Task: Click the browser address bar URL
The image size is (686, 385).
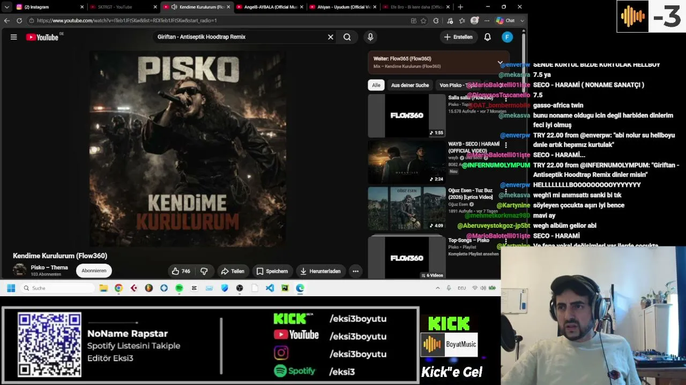Action: point(126,20)
